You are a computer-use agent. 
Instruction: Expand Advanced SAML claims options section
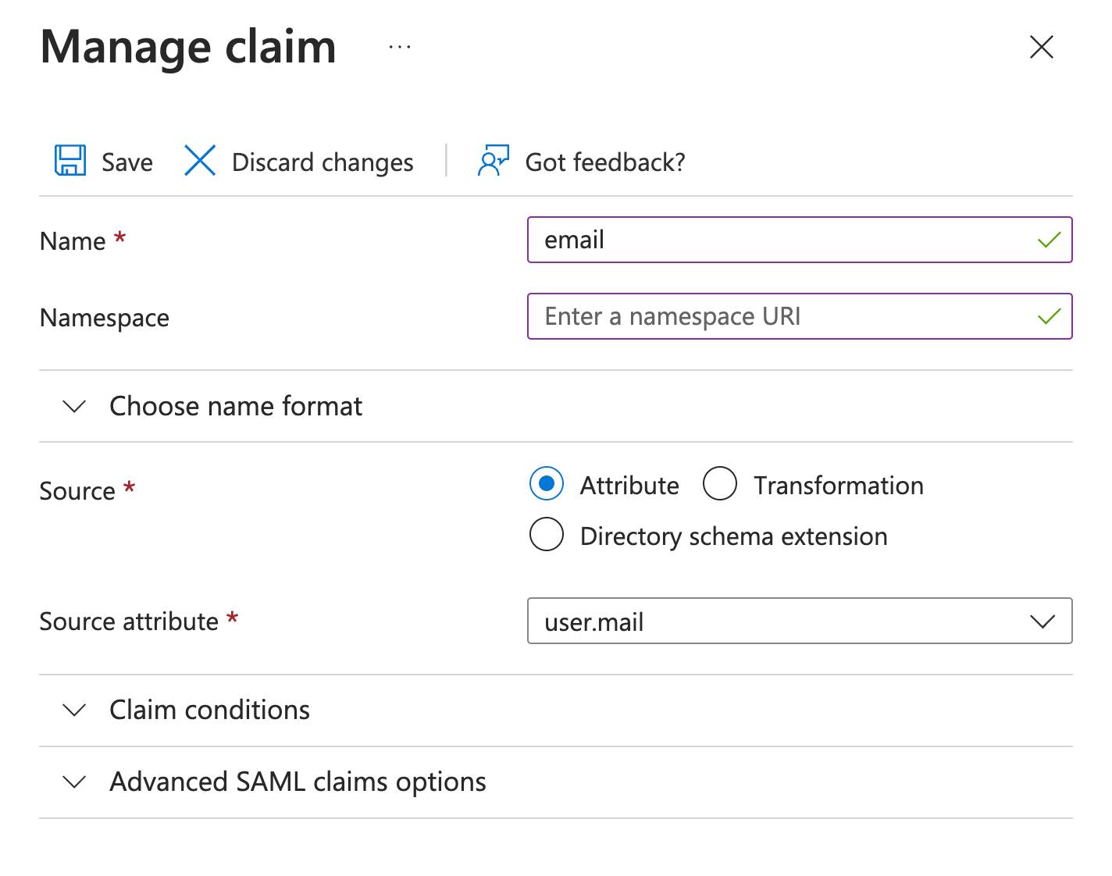pyautogui.click(x=298, y=782)
